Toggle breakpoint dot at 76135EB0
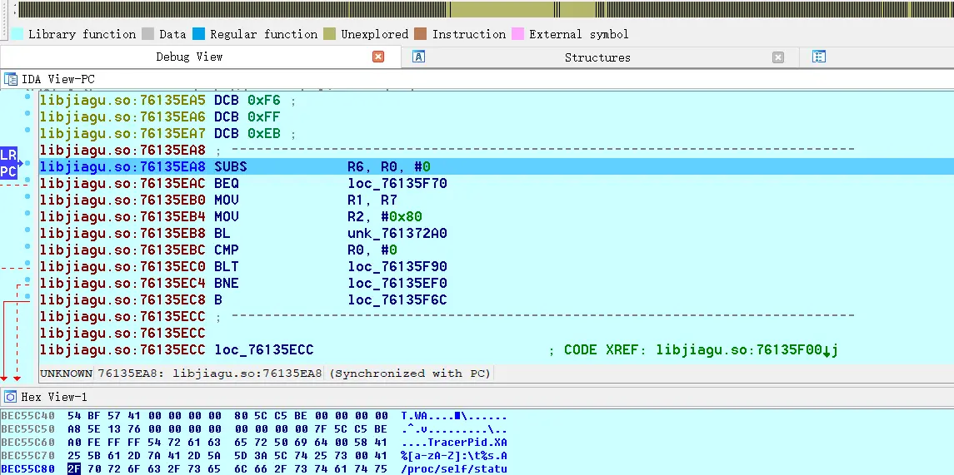Screen dimensions: 954x475 pos(27,196)
